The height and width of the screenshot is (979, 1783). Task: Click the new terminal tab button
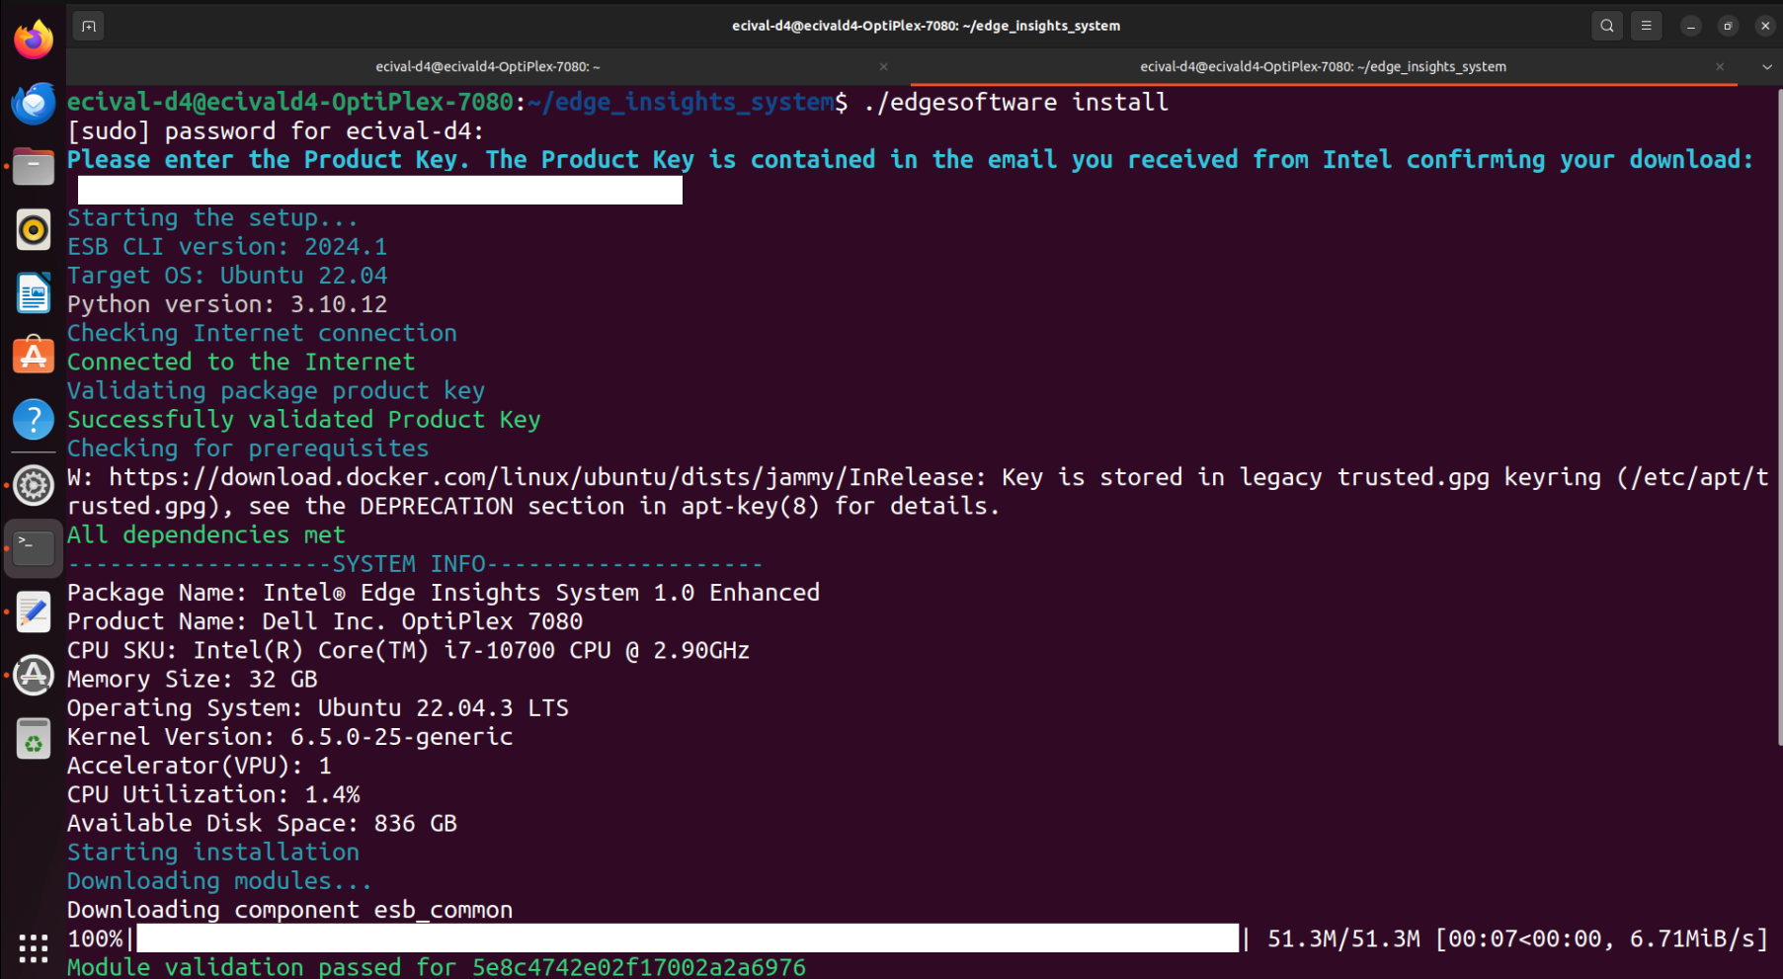pyautogui.click(x=89, y=26)
